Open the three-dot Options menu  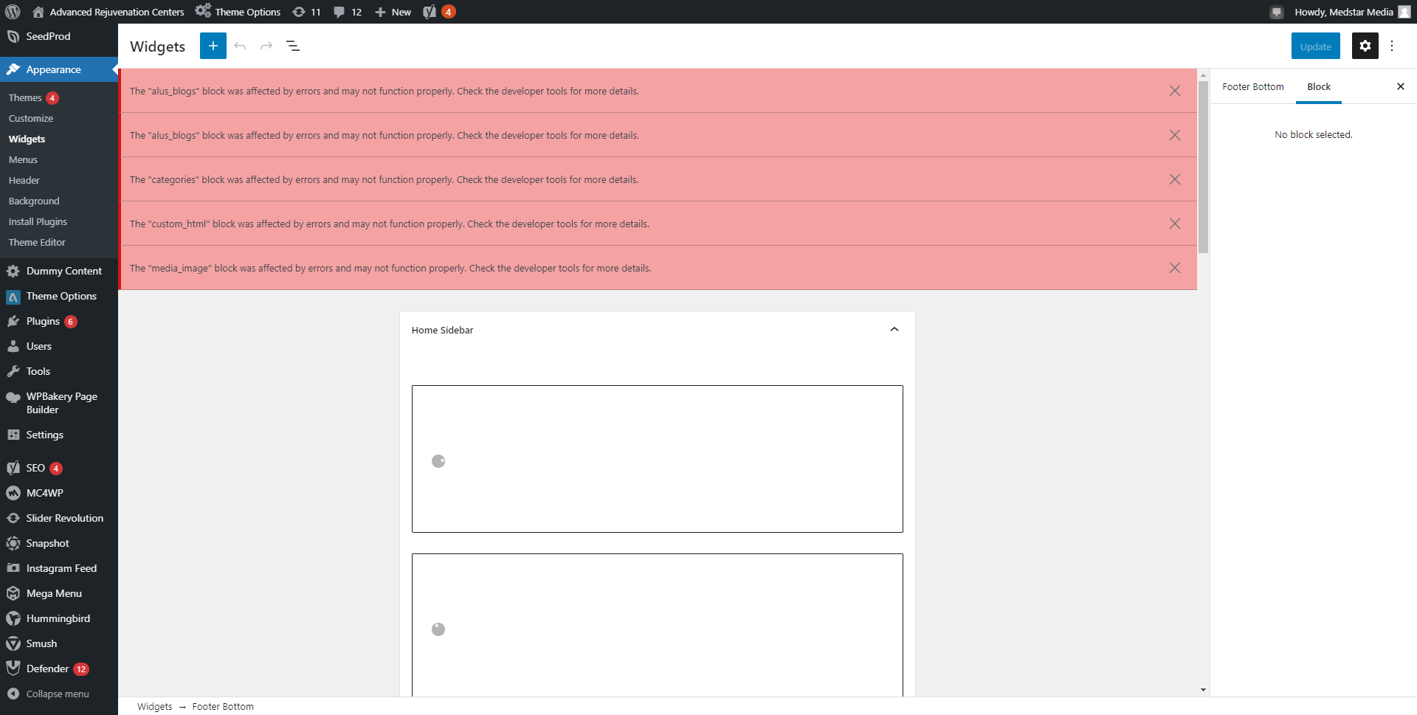(x=1392, y=46)
